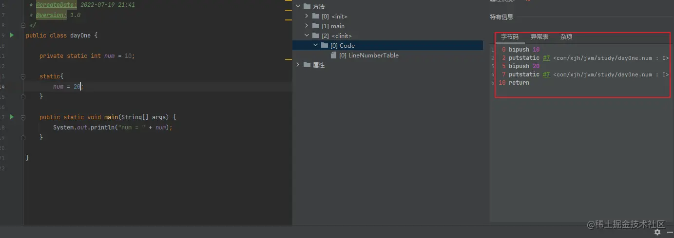Collapse the 方法 tree node
Screen dimensions: 674x238
point(298,7)
